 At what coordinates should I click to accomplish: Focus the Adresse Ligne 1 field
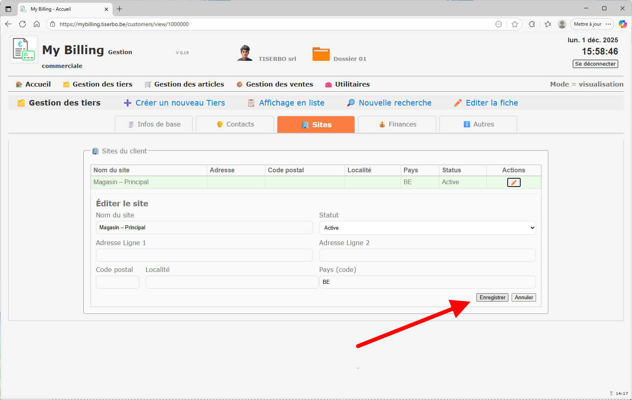pos(204,255)
